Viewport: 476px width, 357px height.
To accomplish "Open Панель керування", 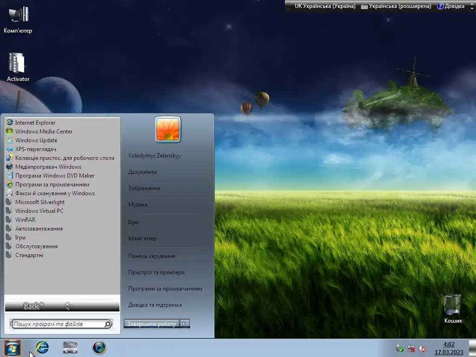I will point(152,256).
